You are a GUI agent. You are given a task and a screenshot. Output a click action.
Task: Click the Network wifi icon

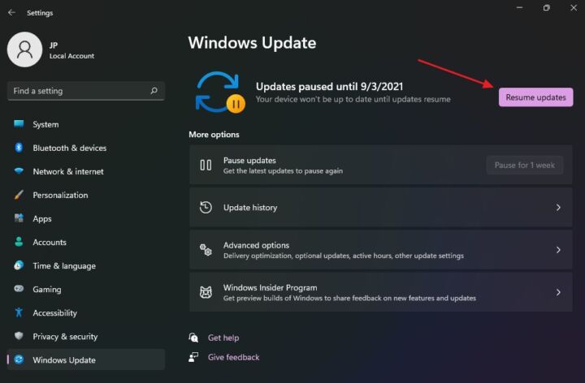[x=19, y=171]
